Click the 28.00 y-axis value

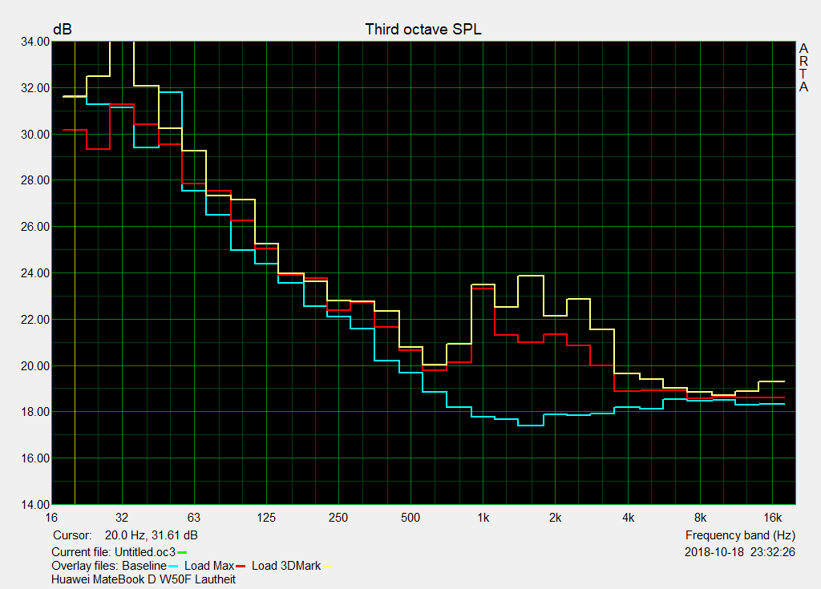[35, 180]
